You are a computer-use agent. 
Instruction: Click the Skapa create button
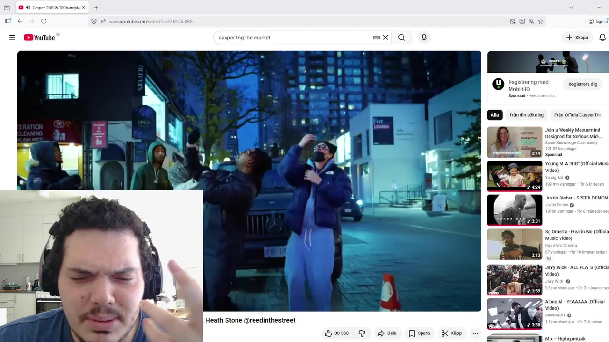(577, 38)
